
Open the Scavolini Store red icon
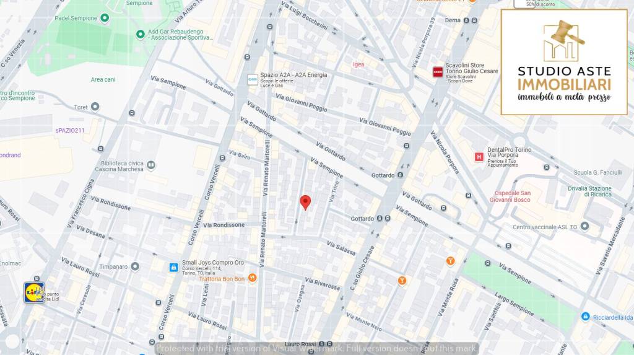tap(438, 72)
